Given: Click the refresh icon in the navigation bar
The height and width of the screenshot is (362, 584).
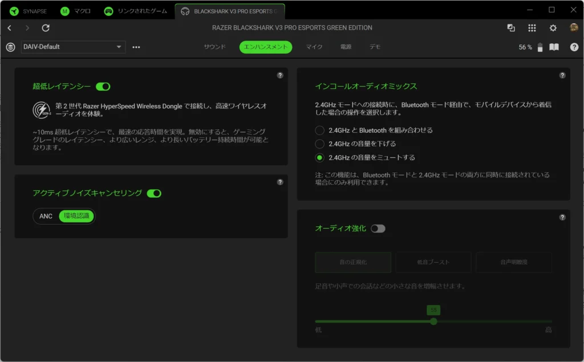Looking at the screenshot, I should [x=46, y=28].
